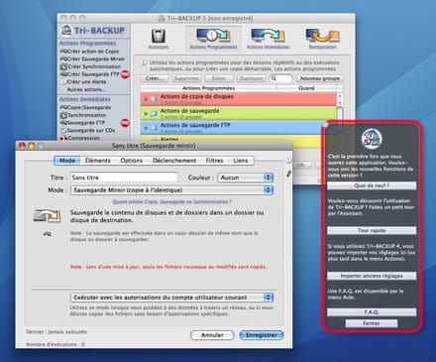Click PRO badge next to Sauvegarde FTP
Screen dimensions: 436x362
click(x=125, y=123)
